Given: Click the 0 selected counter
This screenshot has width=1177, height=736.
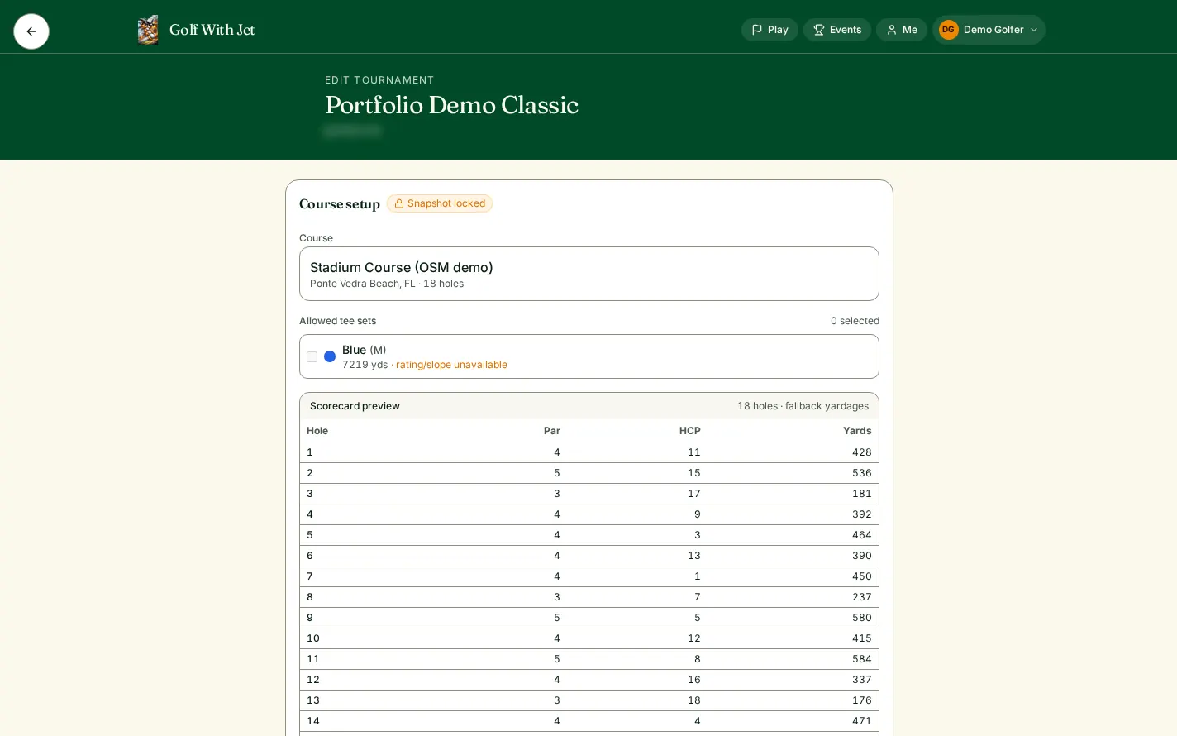Looking at the screenshot, I should 855,321.
